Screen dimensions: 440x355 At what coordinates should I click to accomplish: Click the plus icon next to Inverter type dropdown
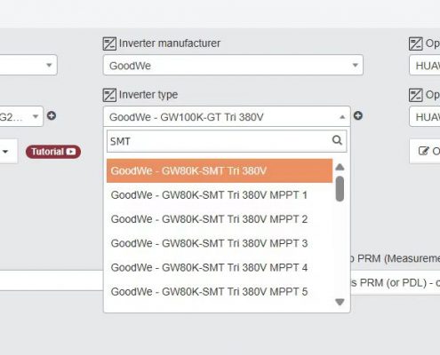(358, 115)
